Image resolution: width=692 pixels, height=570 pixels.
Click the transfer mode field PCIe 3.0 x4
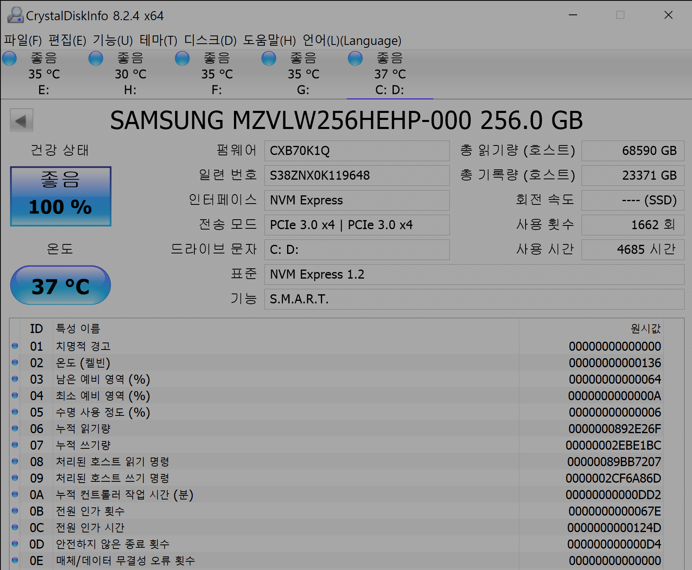(x=357, y=225)
